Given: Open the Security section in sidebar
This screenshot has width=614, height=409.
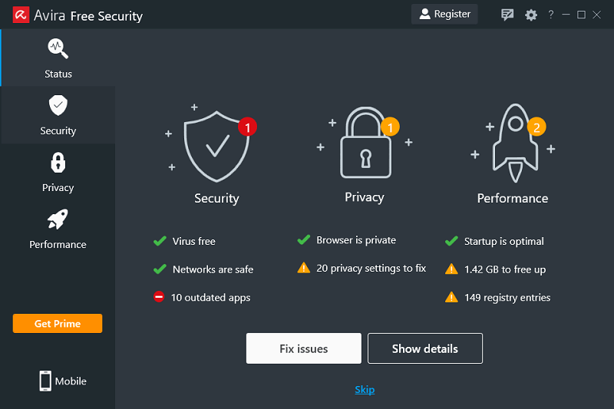Looking at the screenshot, I should coord(58,114).
